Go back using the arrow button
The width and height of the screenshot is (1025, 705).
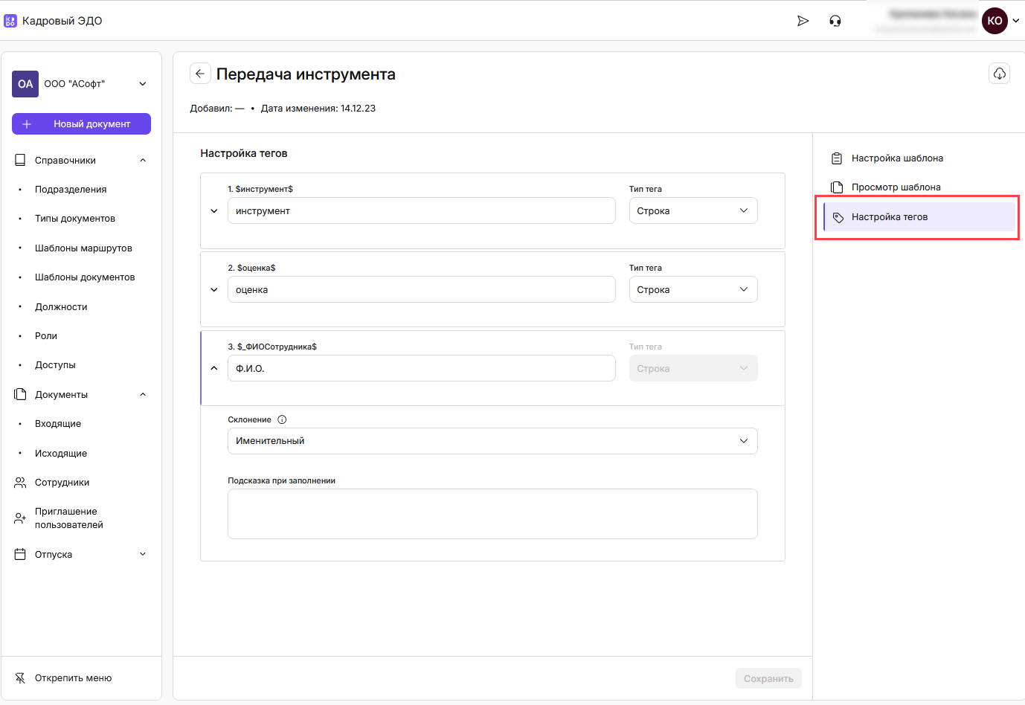pyautogui.click(x=200, y=74)
